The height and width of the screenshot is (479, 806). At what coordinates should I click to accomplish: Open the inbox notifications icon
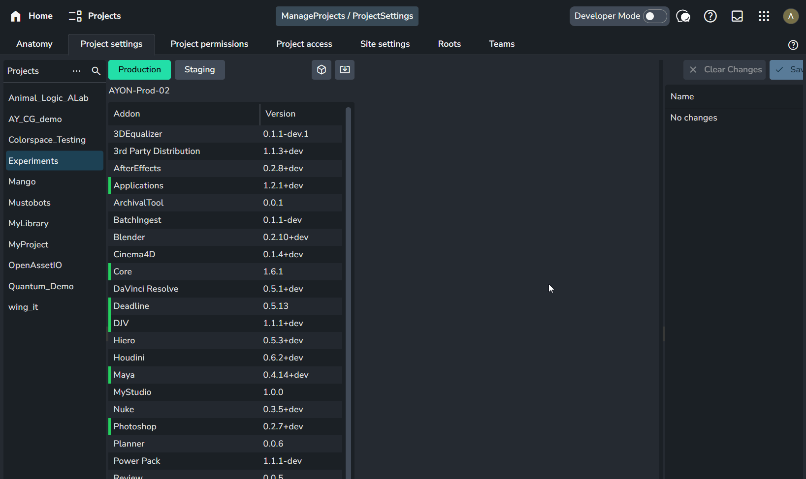pos(737,16)
